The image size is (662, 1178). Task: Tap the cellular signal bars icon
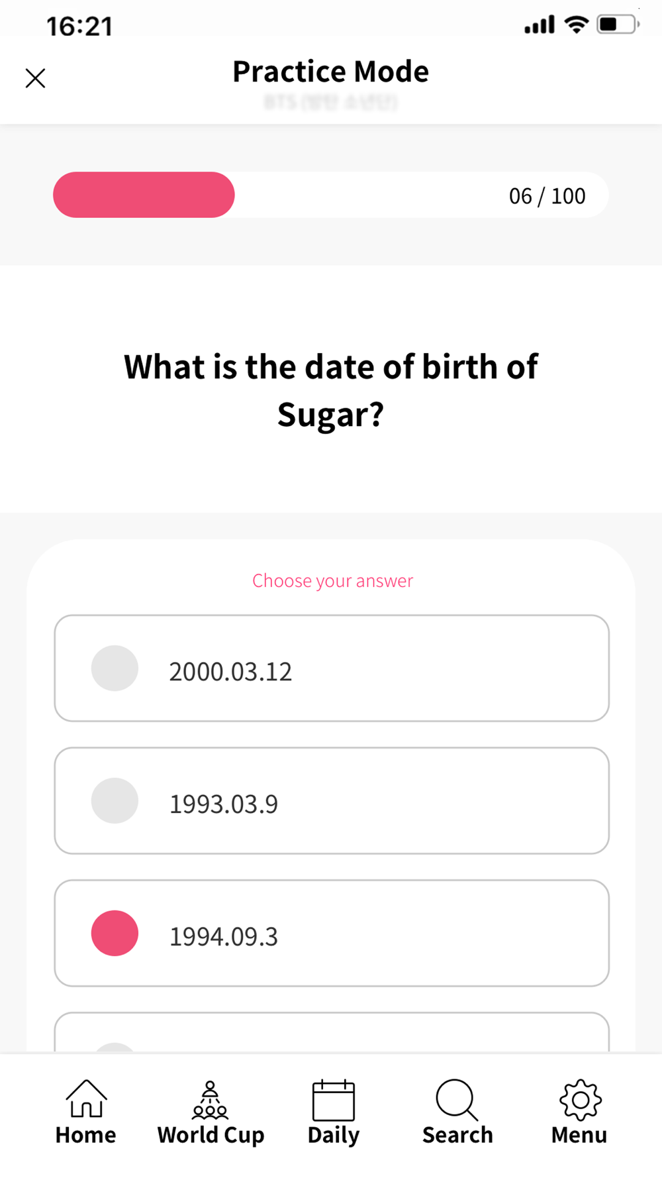click(x=540, y=25)
